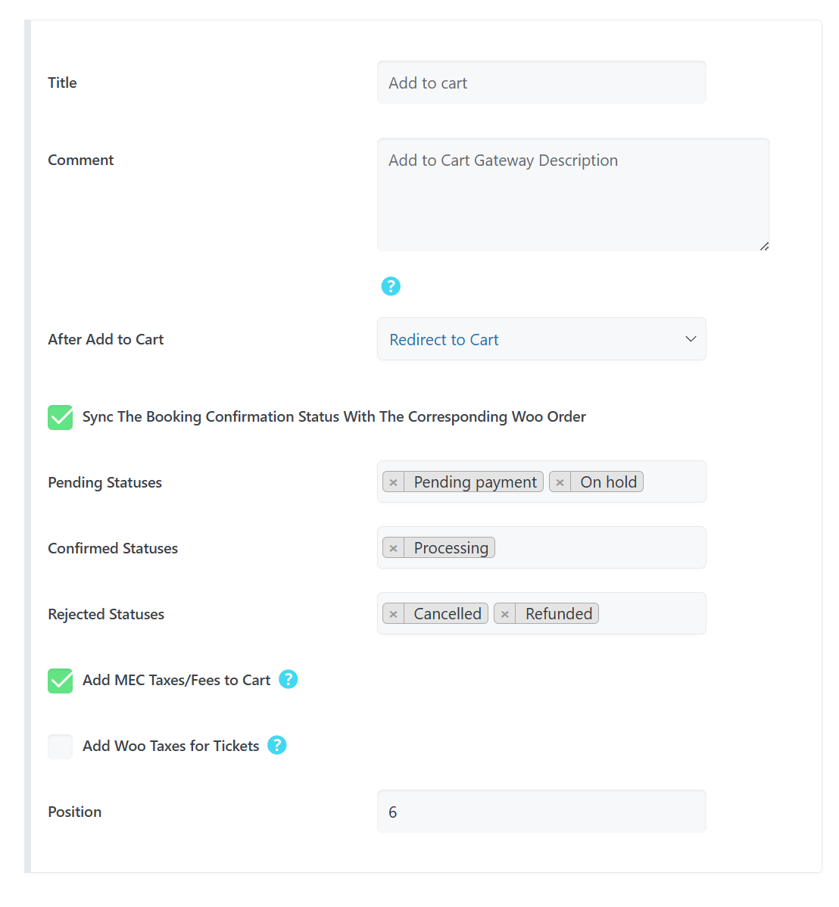Viewport: 839px width, 907px height.
Task: Enable Add Woo Taxes for Tickets
Action: (60, 746)
